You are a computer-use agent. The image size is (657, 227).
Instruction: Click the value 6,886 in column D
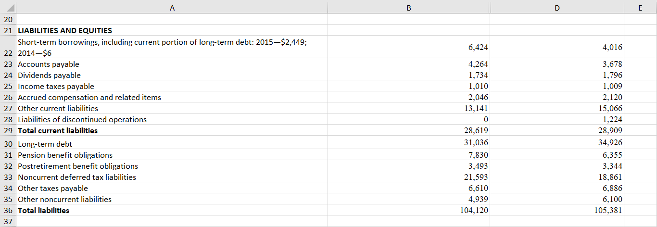[612, 189]
